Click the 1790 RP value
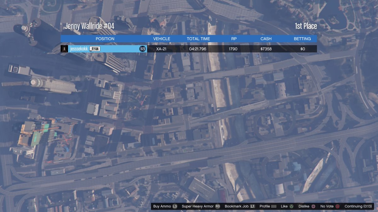Screen dimensions: 378x212 pos(233,49)
